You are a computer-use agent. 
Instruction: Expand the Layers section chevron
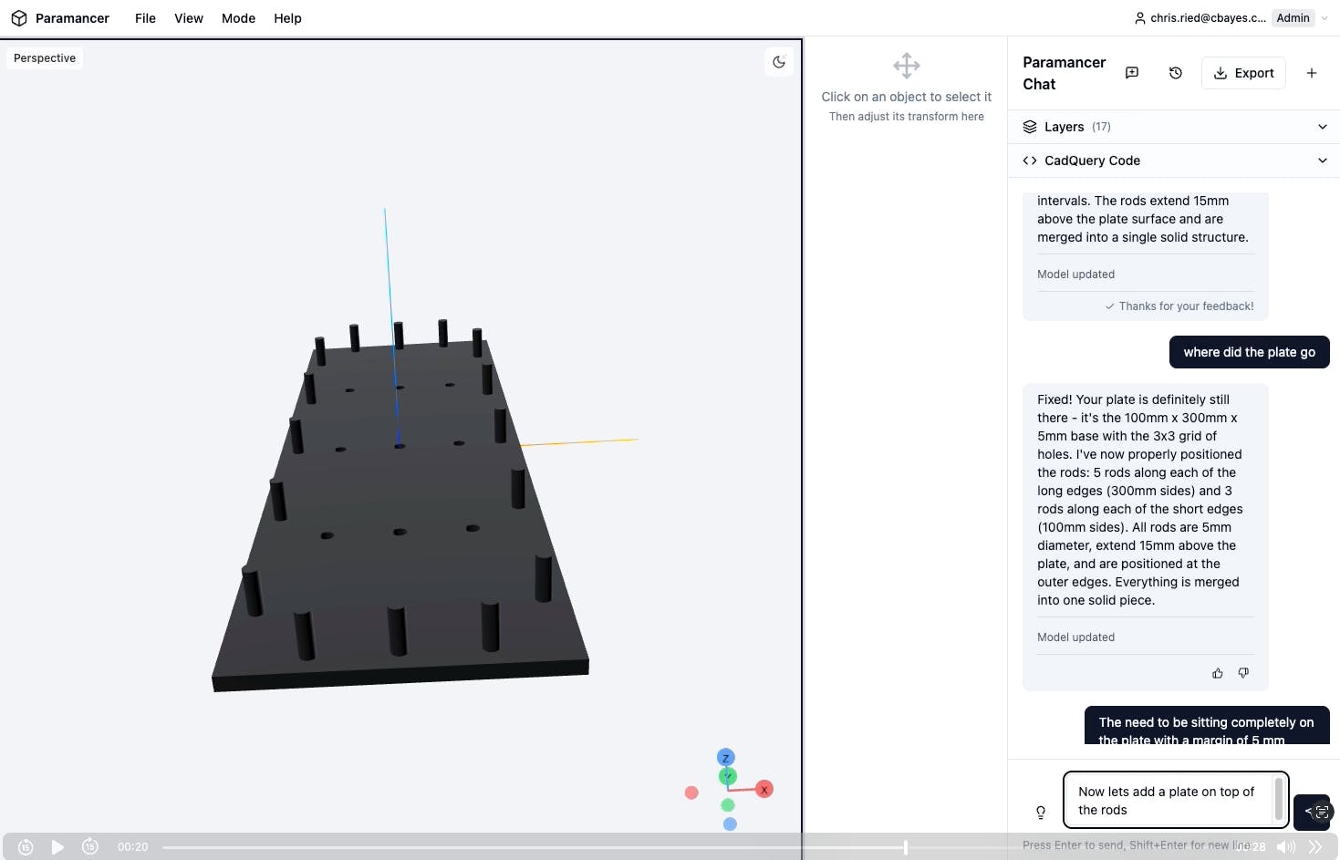point(1323,127)
